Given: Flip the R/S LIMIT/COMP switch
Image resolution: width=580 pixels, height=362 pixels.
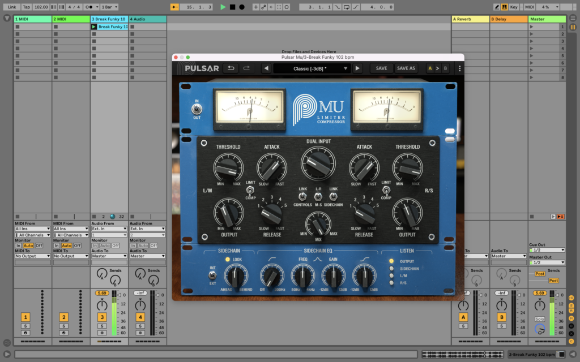Looking at the screenshot, I should click(386, 190).
